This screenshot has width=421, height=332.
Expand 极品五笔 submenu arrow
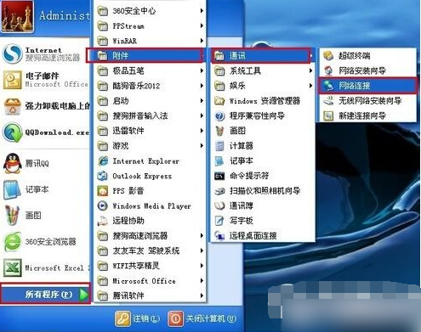click(202, 70)
